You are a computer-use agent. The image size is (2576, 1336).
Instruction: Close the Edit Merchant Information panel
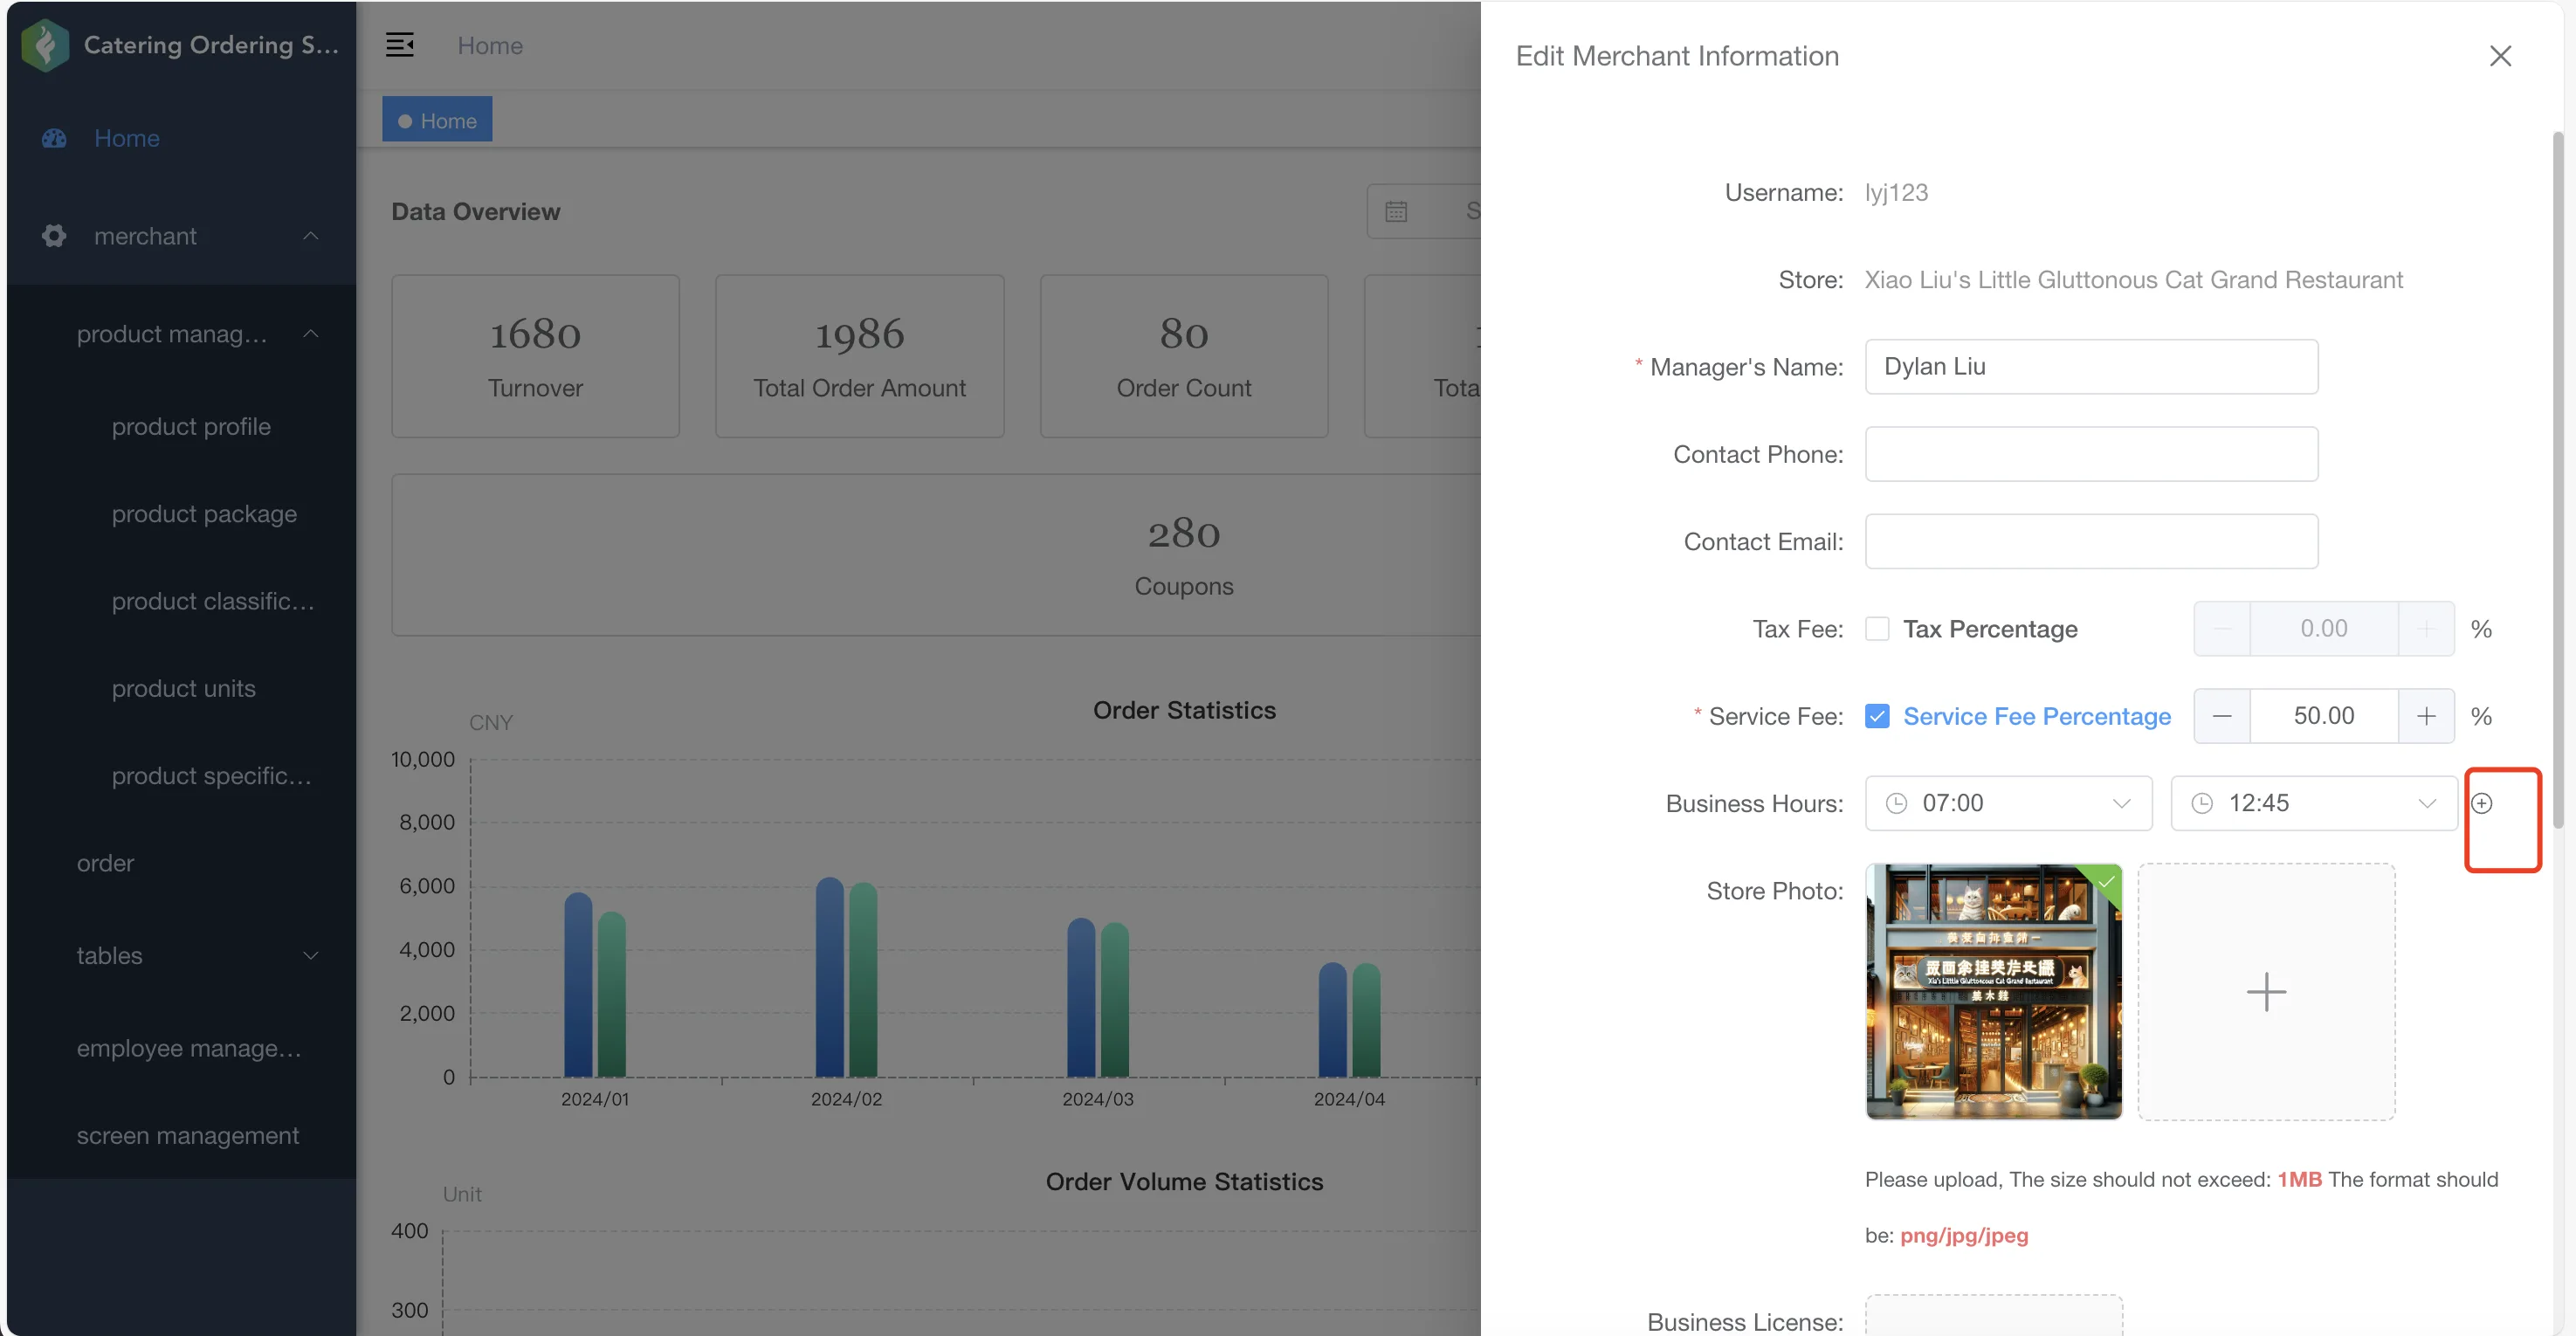[2500, 56]
